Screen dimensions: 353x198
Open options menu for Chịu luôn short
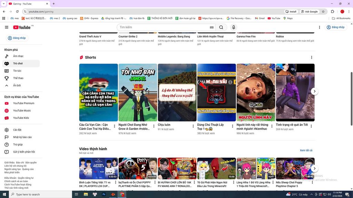193,126
